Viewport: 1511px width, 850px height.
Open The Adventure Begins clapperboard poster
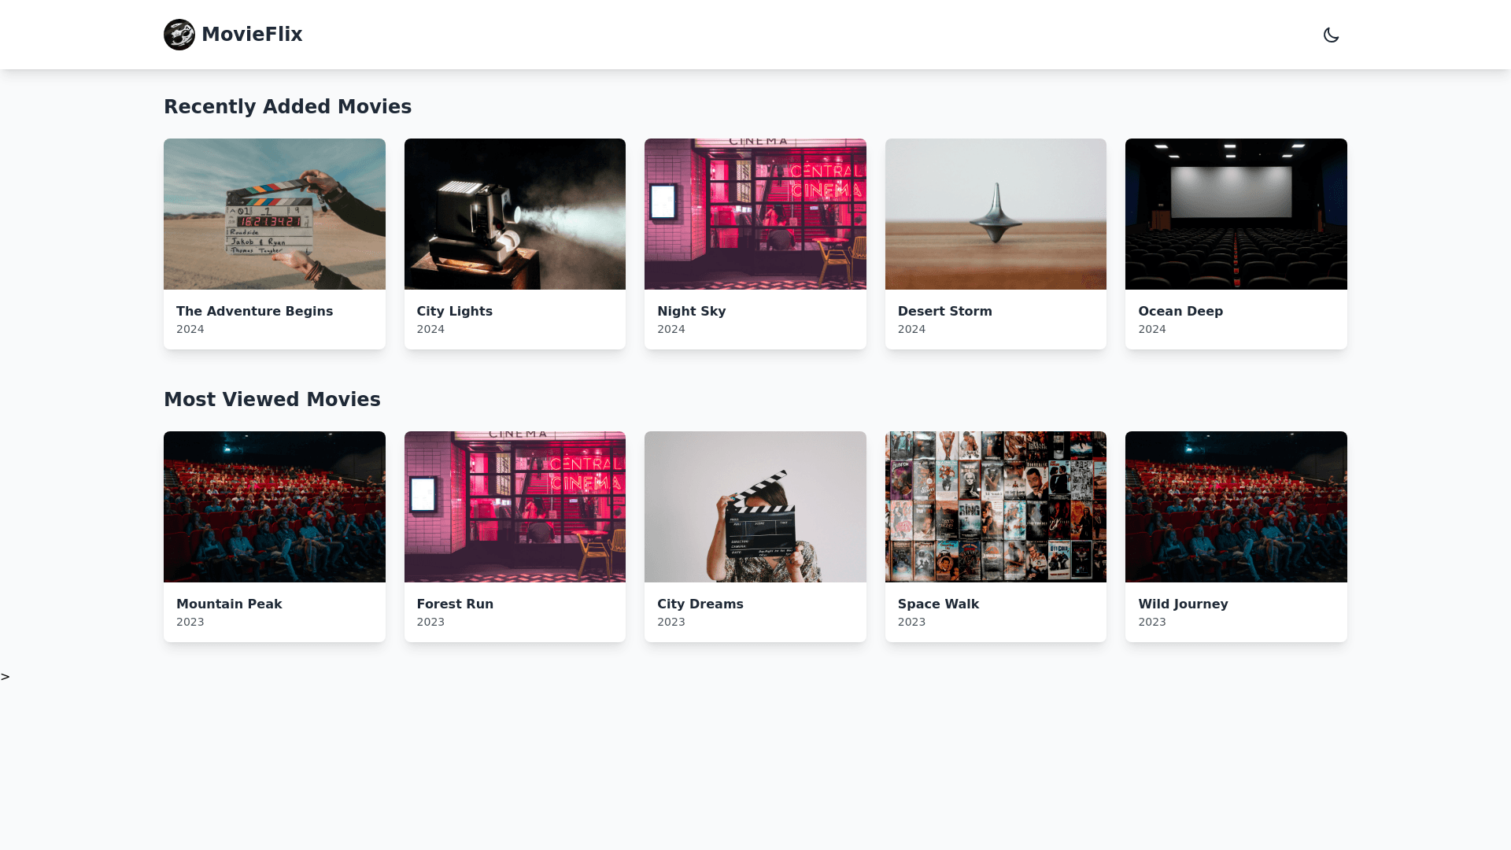pos(274,214)
